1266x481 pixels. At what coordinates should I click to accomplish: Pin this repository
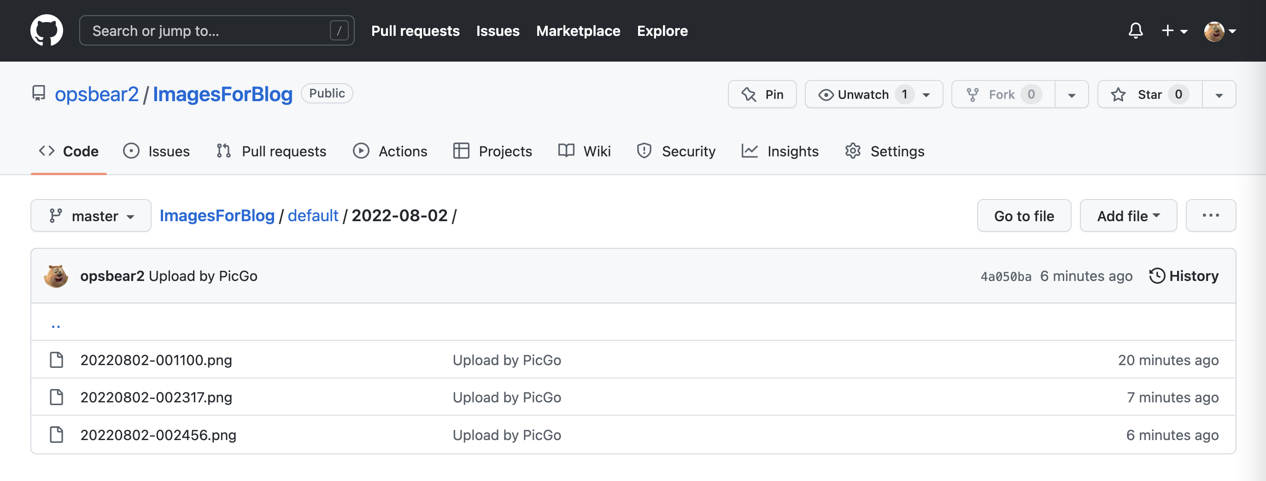[762, 94]
